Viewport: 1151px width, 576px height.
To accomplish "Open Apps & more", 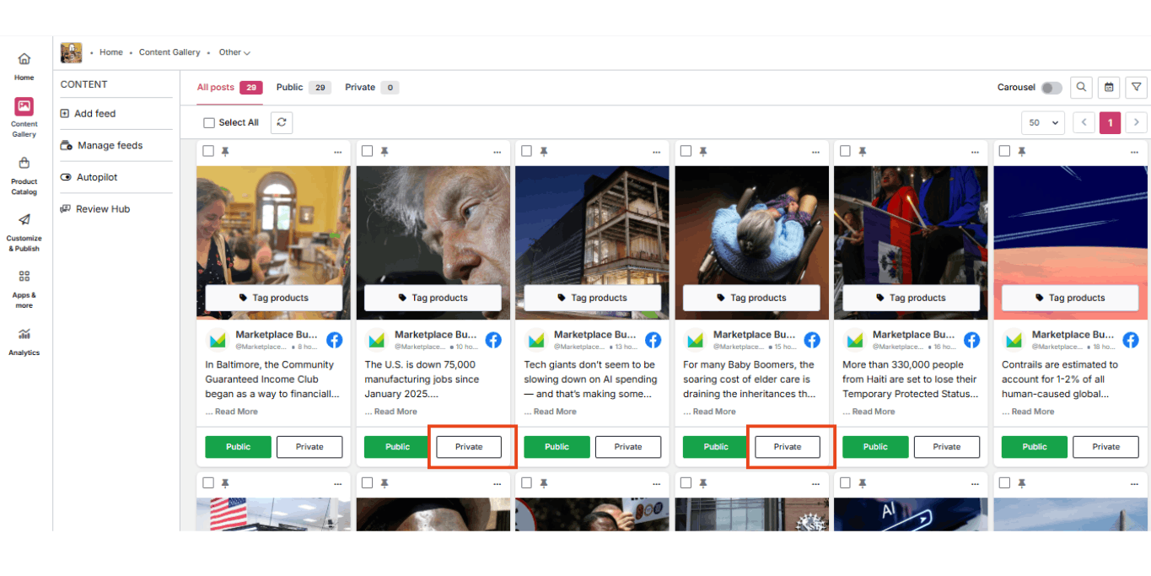I will coord(24,288).
